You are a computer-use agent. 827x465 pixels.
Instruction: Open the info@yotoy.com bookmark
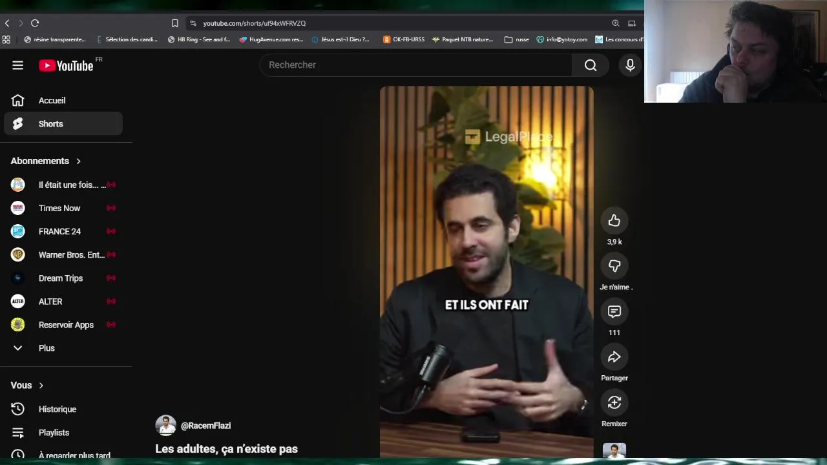562,39
